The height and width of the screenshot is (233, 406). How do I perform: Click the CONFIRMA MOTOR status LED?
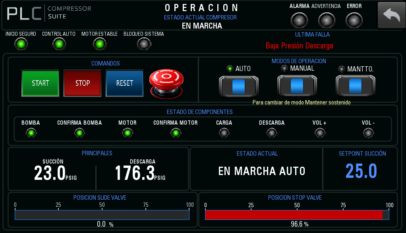pos(176,133)
